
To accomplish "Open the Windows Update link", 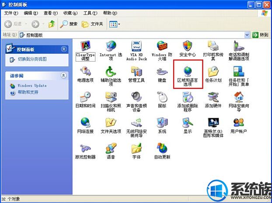I will click(32, 86).
